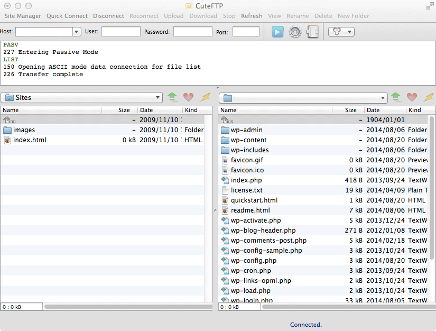This screenshot has height=331, width=436.
Task: Click the favicon.ico file icon
Action: (x=225, y=170)
